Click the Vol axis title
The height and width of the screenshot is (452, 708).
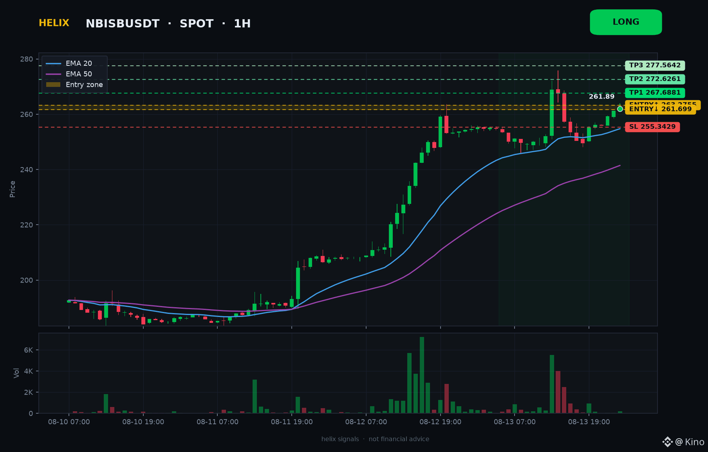click(16, 373)
